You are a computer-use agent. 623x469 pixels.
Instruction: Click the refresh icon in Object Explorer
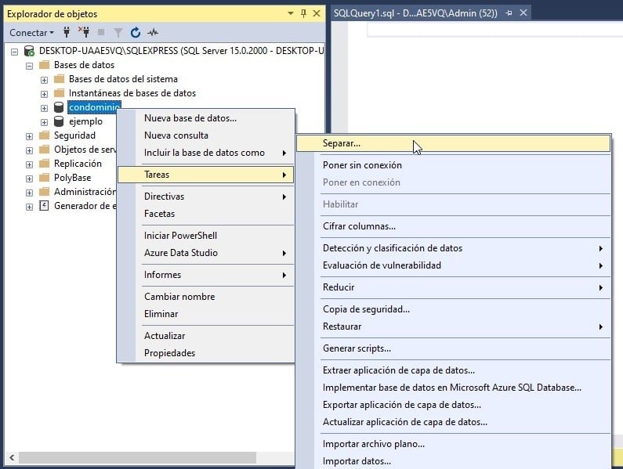pyautogui.click(x=136, y=33)
